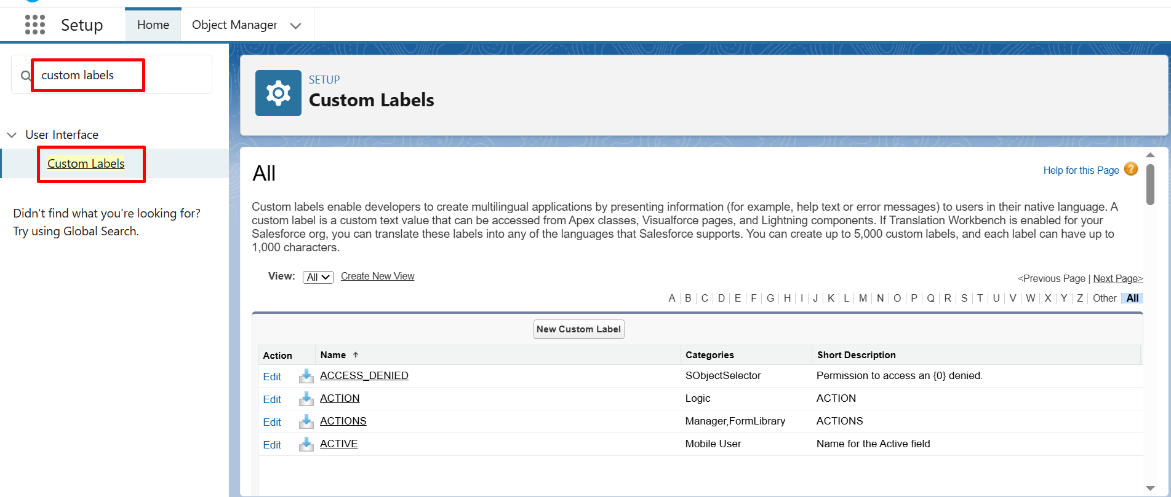Viewport: 1171px width, 497px height.
Task: Open the ACCESS_DENIED label name
Action: click(x=364, y=375)
